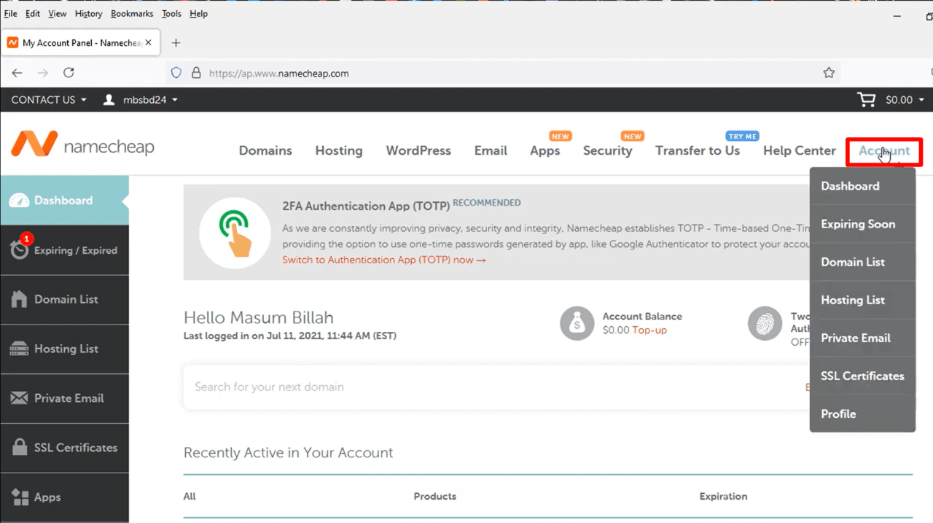
Task: Click the Expiration column header
Action: 723,496
